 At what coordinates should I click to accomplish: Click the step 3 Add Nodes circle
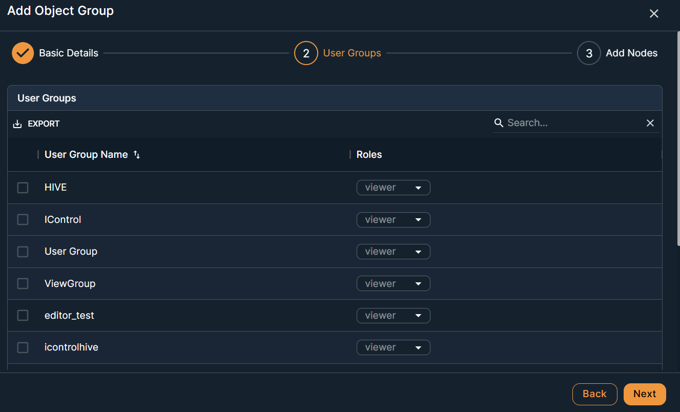(589, 53)
